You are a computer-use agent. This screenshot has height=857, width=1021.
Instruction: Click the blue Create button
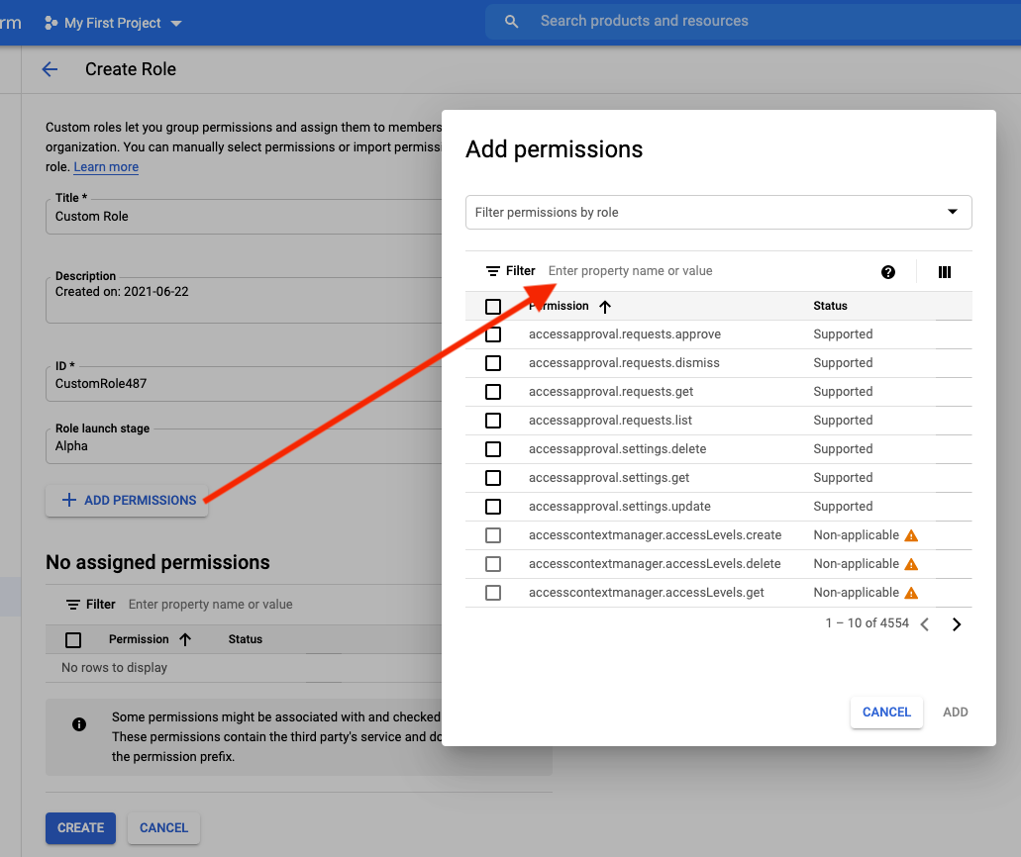(80, 828)
